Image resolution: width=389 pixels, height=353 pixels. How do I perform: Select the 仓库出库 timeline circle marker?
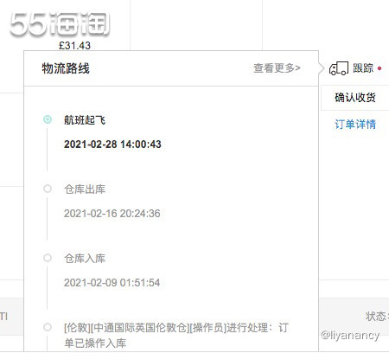point(48,189)
